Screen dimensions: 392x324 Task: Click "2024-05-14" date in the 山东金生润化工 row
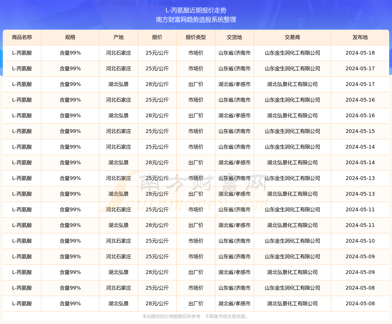pos(360,147)
